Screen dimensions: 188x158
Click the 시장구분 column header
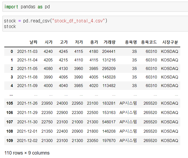tap(170, 42)
